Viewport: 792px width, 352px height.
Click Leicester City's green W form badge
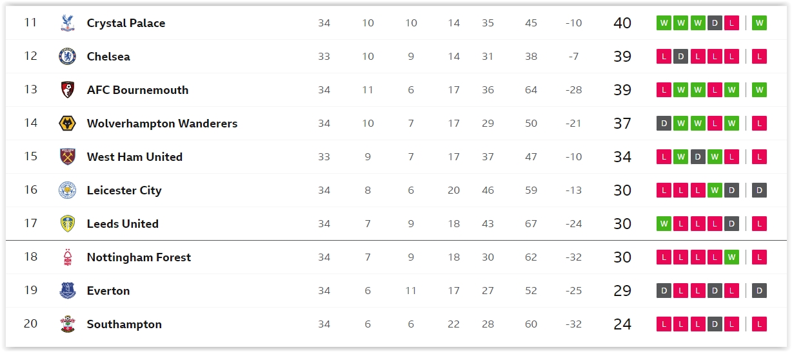click(x=714, y=190)
